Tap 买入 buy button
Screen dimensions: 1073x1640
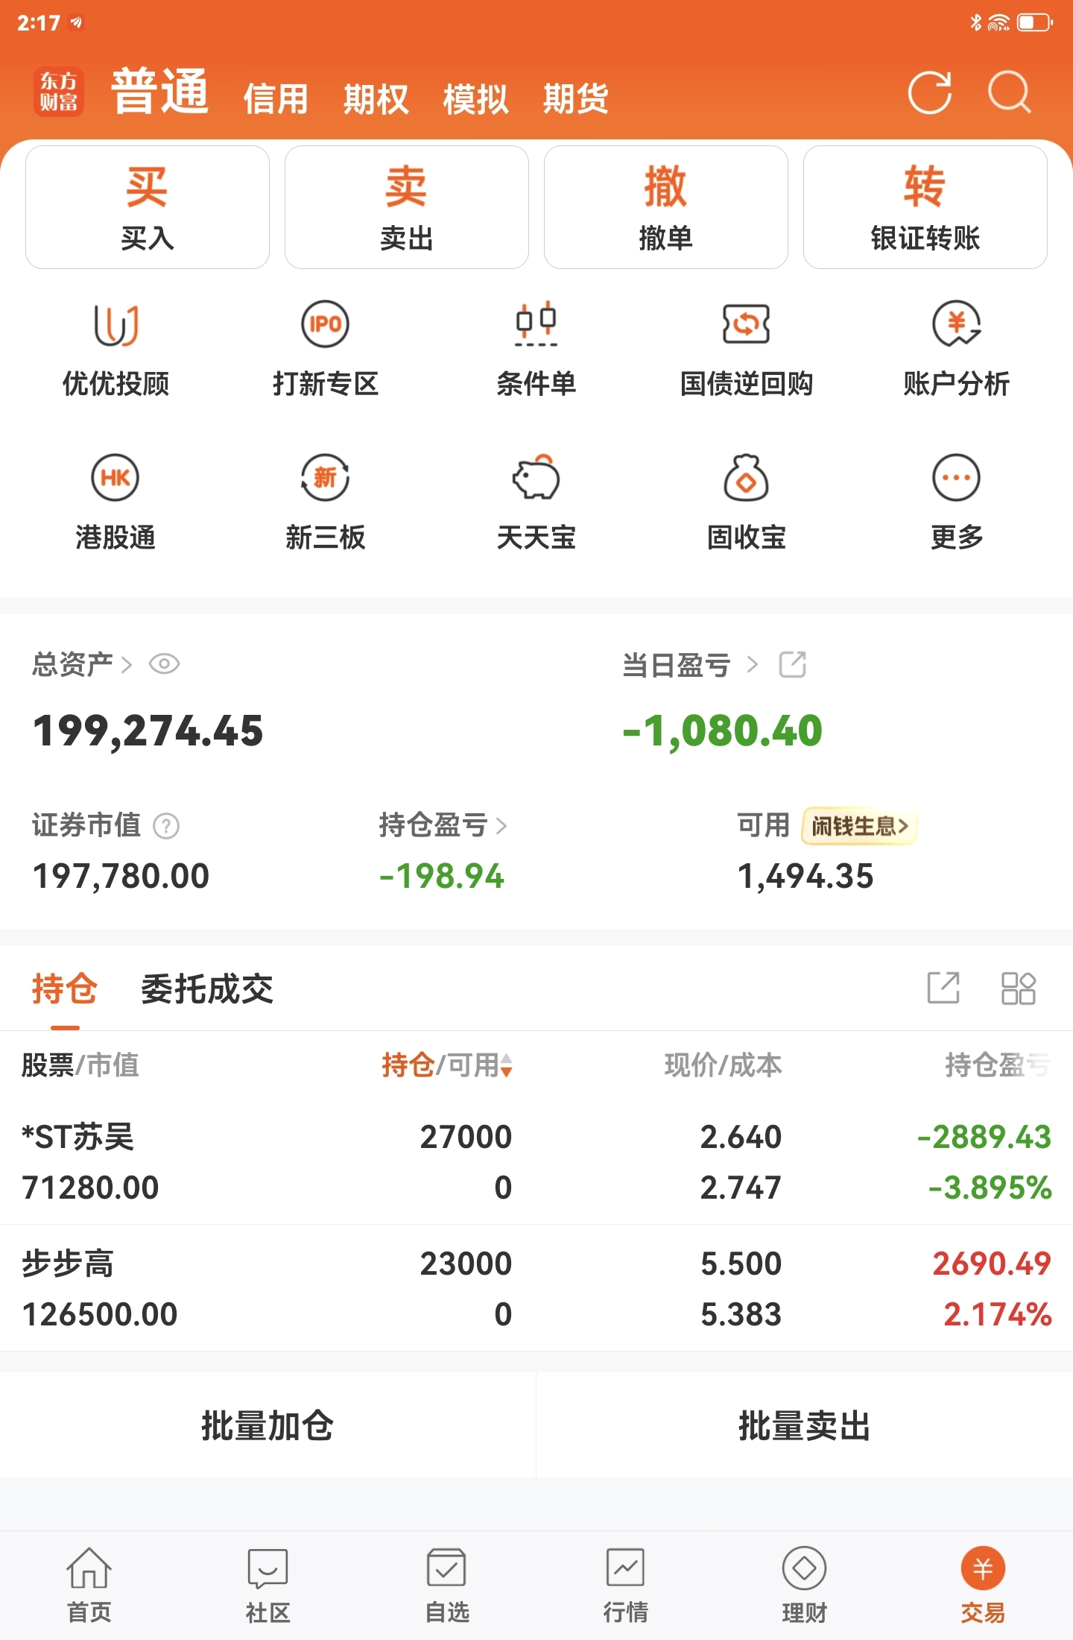148,207
